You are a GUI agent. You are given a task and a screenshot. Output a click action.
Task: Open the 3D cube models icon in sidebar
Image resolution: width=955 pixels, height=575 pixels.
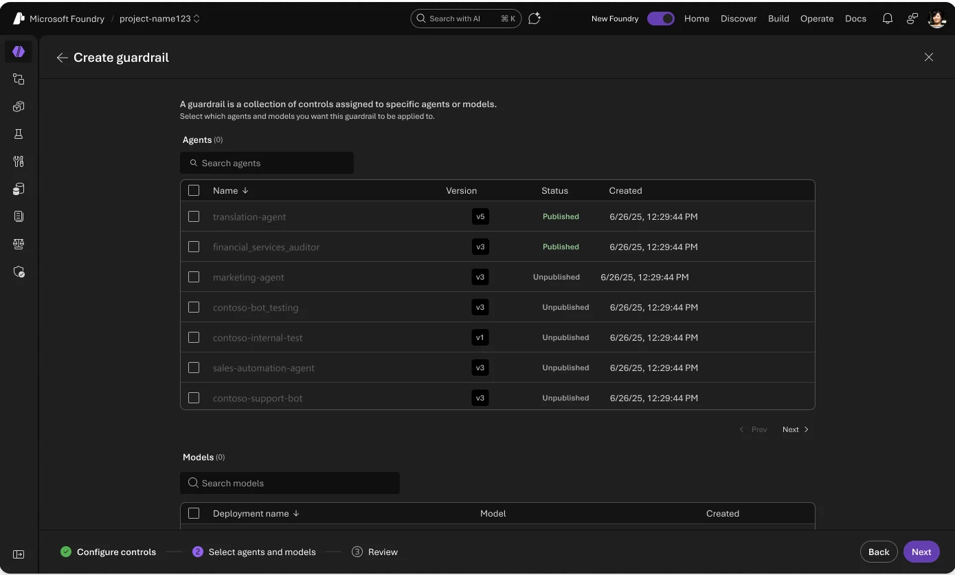[19, 106]
